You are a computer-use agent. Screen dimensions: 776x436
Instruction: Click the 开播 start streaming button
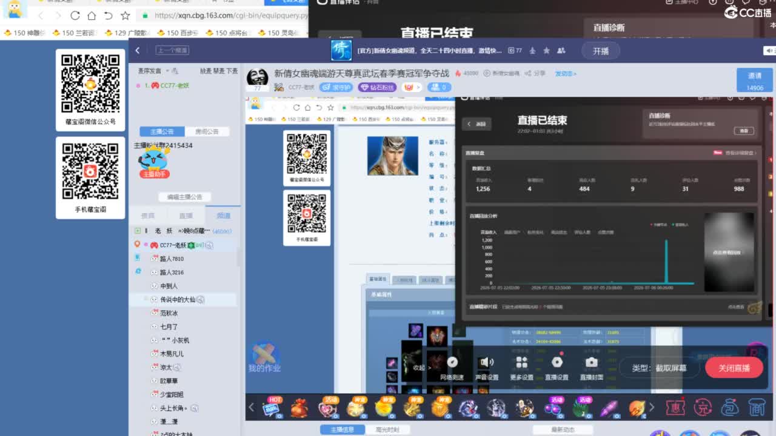601,51
